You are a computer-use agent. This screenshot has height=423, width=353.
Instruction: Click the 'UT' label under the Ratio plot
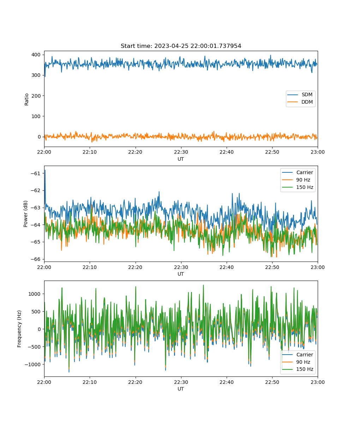point(181,159)
